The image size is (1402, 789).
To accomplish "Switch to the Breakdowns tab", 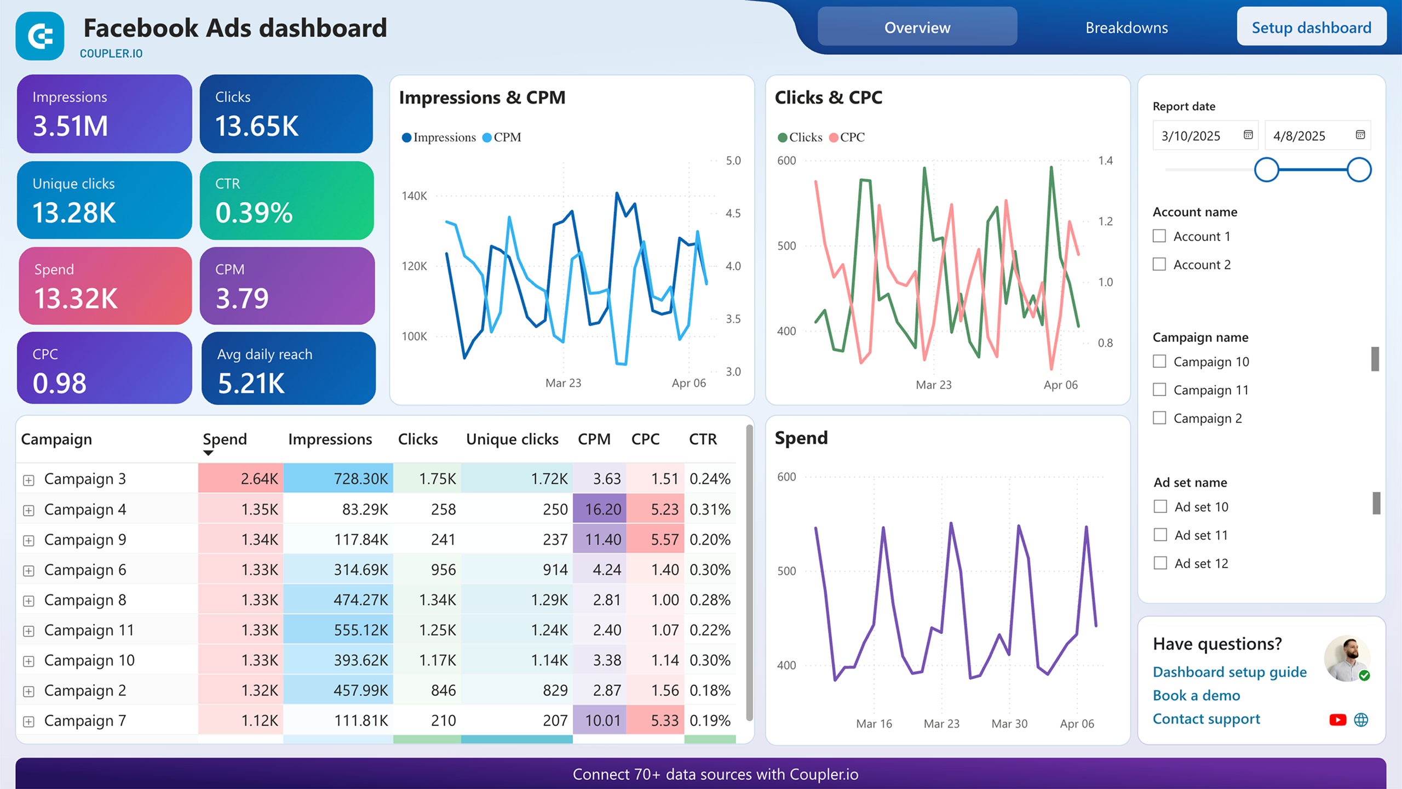I will 1127,27.
